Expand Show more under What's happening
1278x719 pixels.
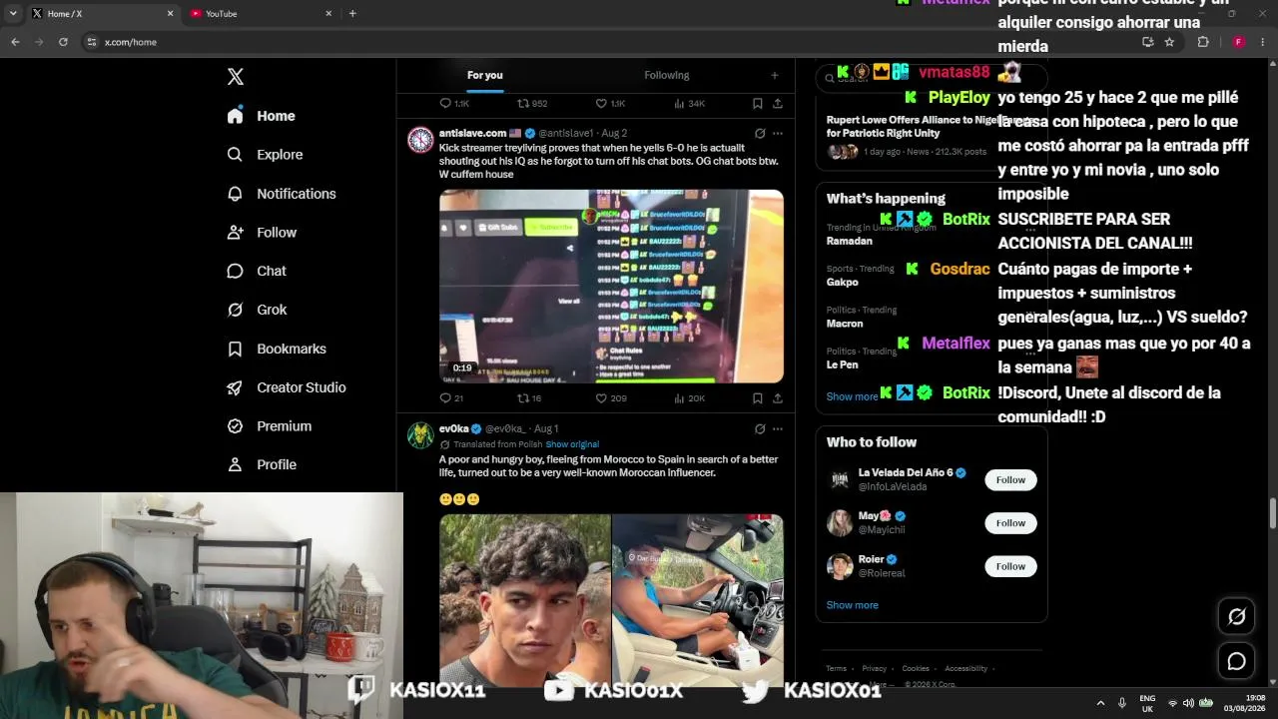[x=852, y=396]
